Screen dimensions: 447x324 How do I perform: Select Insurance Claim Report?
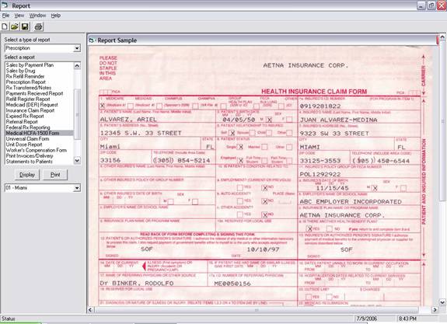point(30,110)
